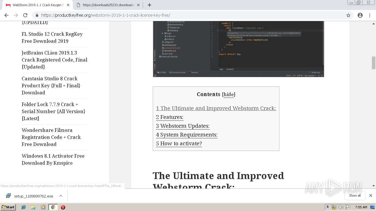The width and height of the screenshot is (376, 211).
Task: Open Wondershare Filmora Registration Code link
Action: point(51,137)
